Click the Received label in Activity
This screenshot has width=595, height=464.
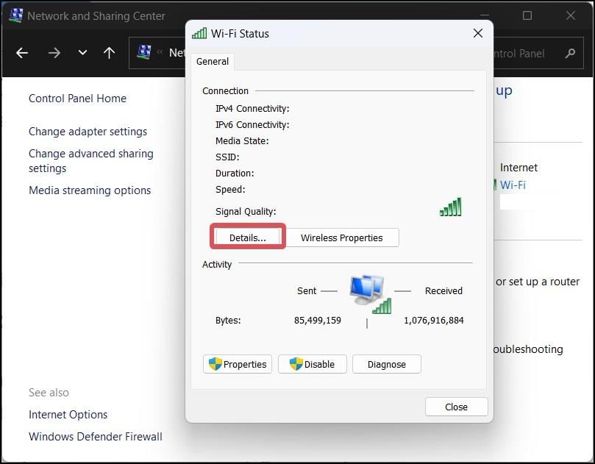click(443, 290)
